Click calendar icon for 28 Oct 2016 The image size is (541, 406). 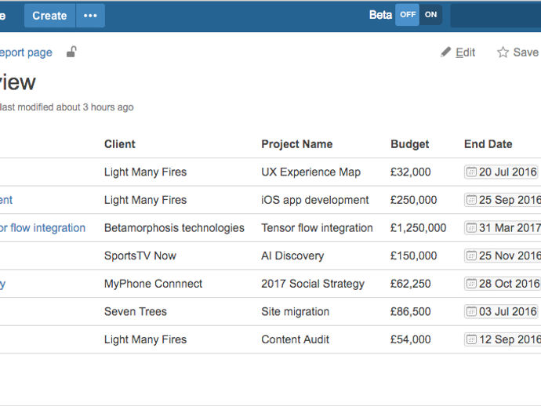pos(471,284)
